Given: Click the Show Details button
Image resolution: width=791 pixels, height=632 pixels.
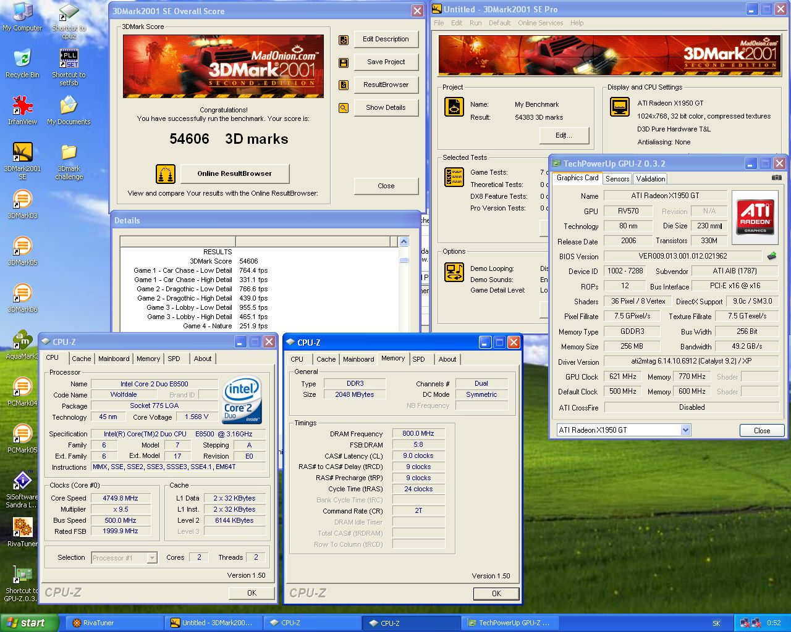Looking at the screenshot, I should coord(386,107).
